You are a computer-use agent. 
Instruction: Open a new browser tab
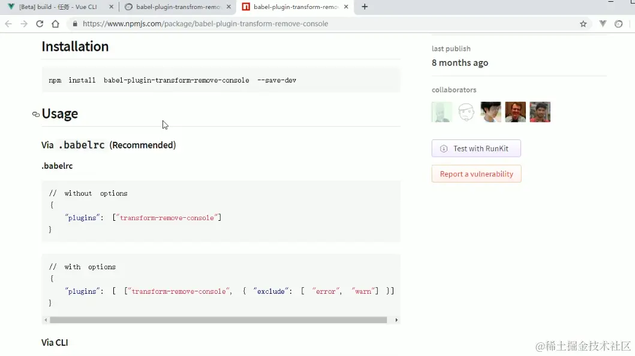[x=365, y=7]
